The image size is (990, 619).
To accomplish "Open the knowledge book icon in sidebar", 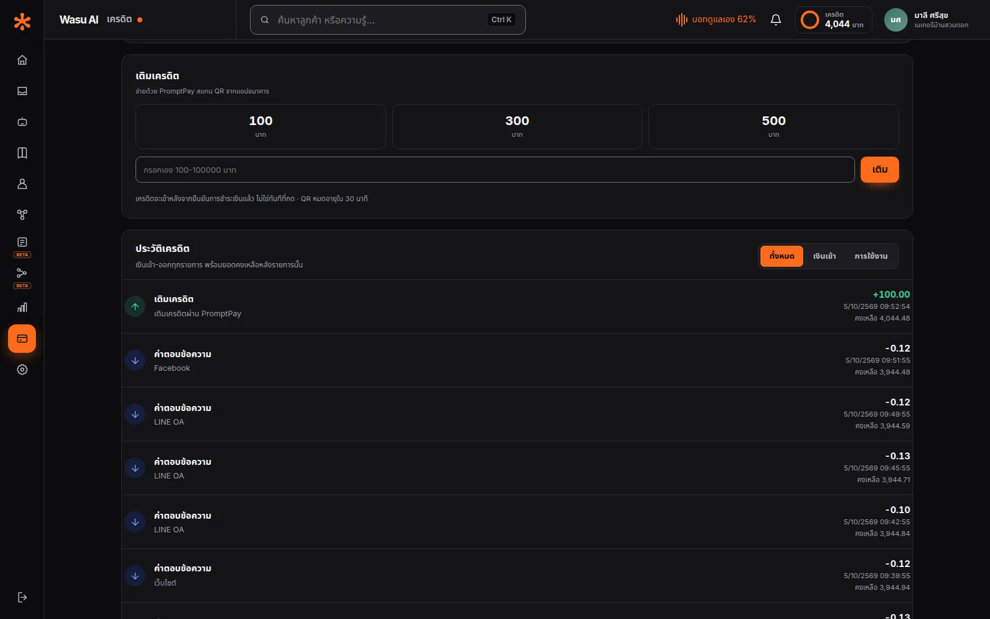I will [22, 153].
